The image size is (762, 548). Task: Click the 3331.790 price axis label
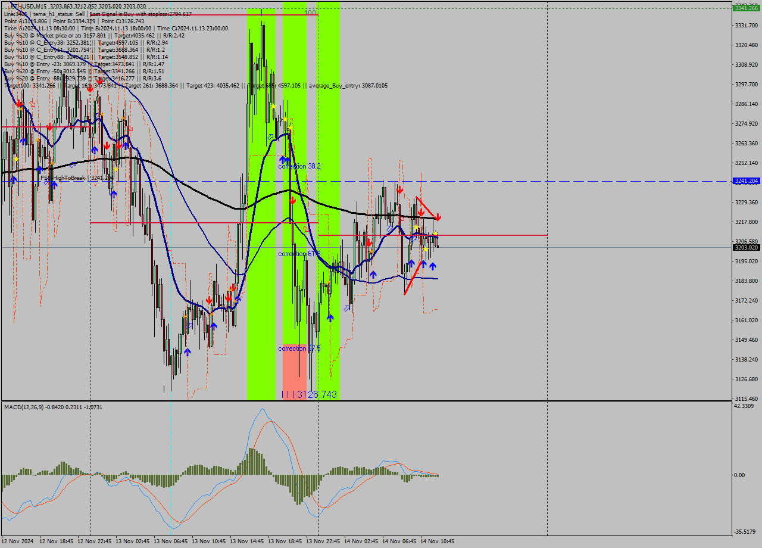746,25
